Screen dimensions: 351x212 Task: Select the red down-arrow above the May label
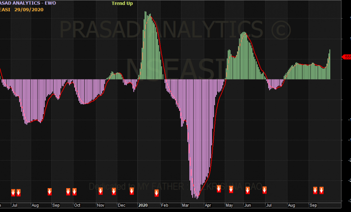231,189
